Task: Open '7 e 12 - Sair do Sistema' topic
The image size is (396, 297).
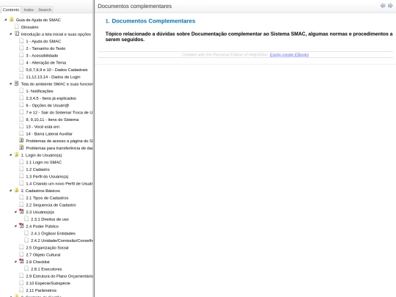Action: pyautogui.click(x=59, y=112)
